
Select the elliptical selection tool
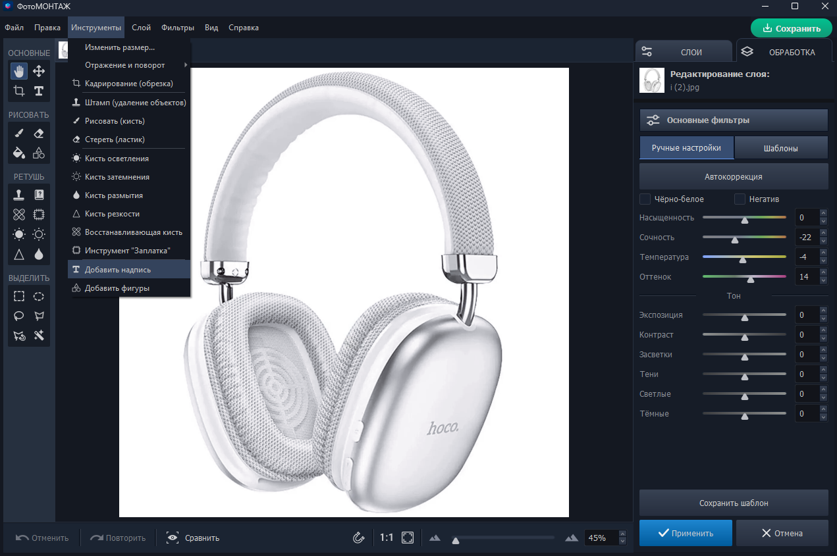tap(39, 296)
